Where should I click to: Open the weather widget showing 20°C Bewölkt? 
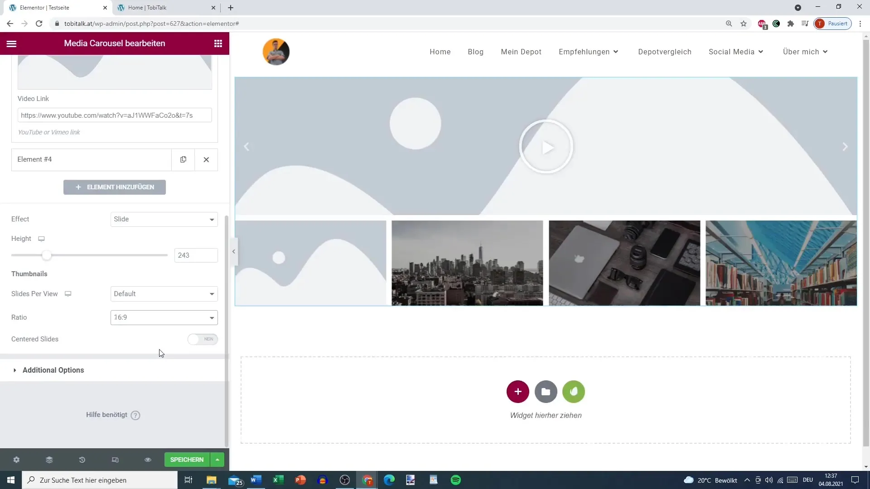tap(710, 480)
